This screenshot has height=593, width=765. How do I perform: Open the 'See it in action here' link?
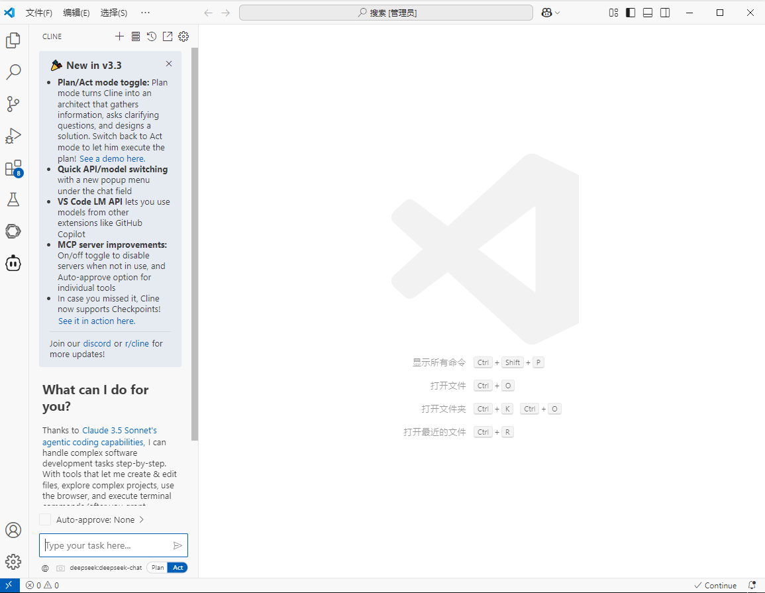97,321
